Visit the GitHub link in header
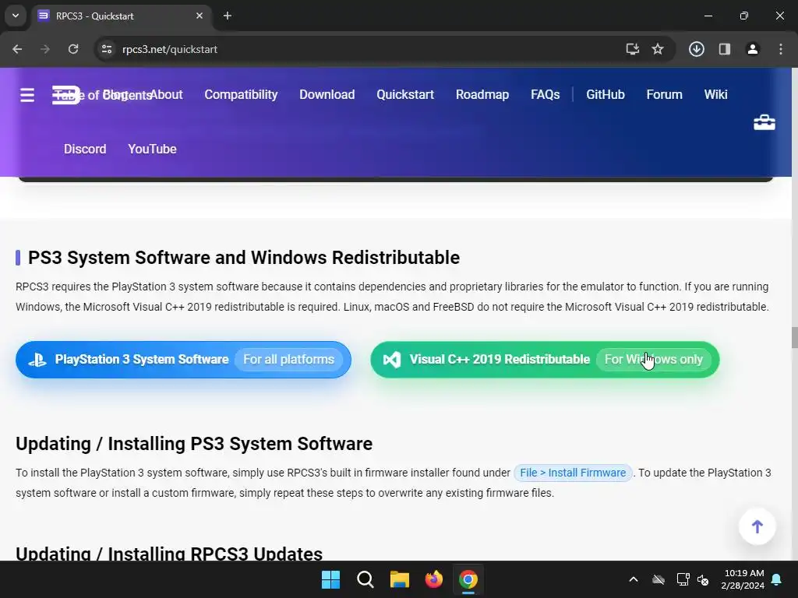 point(605,94)
